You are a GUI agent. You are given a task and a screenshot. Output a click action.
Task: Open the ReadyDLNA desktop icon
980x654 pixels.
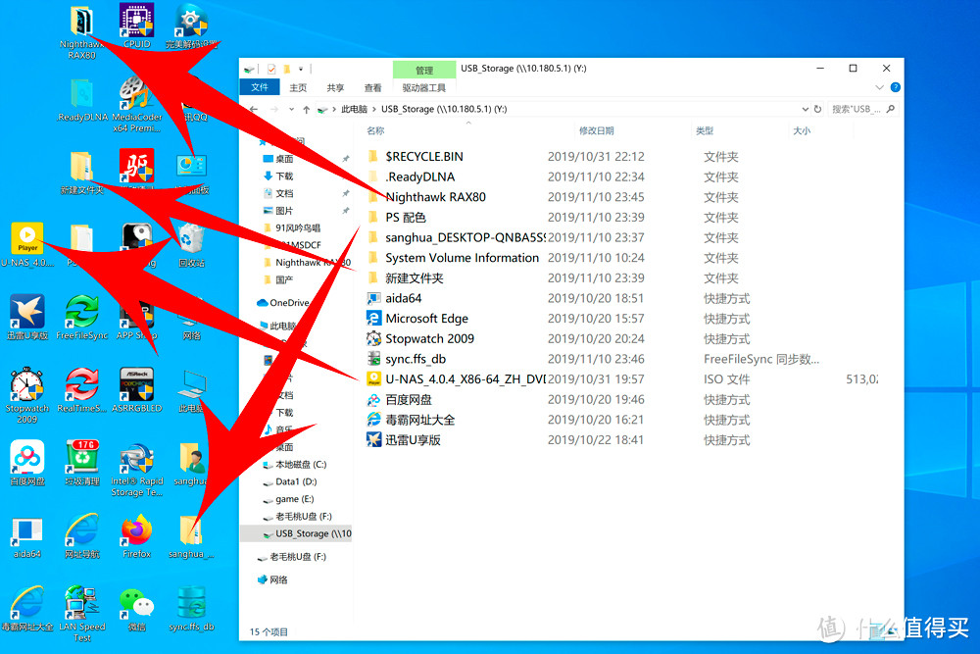click(82, 100)
